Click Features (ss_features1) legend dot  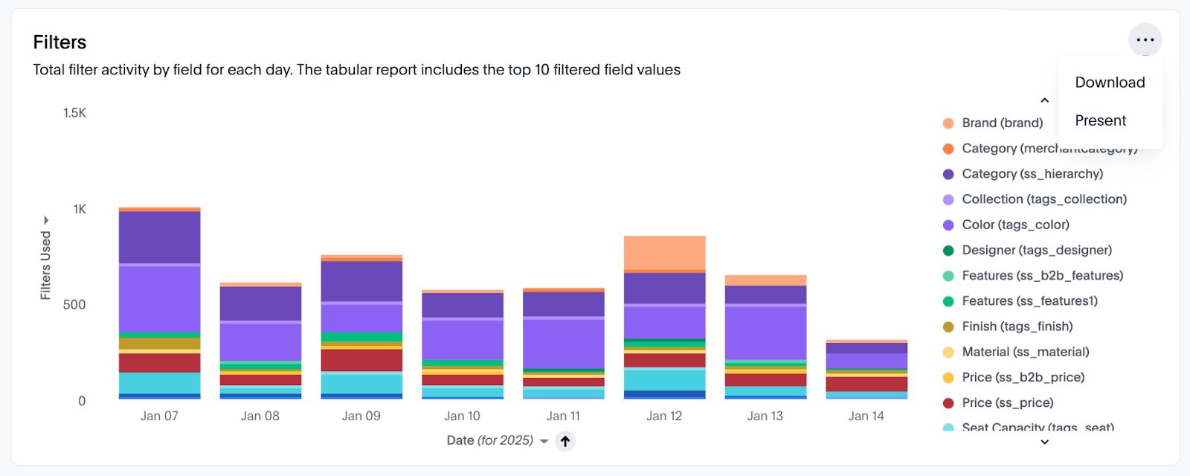point(948,301)
